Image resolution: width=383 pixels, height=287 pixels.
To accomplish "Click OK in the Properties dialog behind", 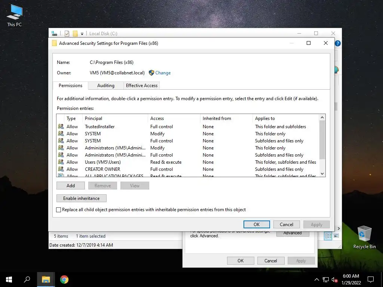I will coord(240,260).
